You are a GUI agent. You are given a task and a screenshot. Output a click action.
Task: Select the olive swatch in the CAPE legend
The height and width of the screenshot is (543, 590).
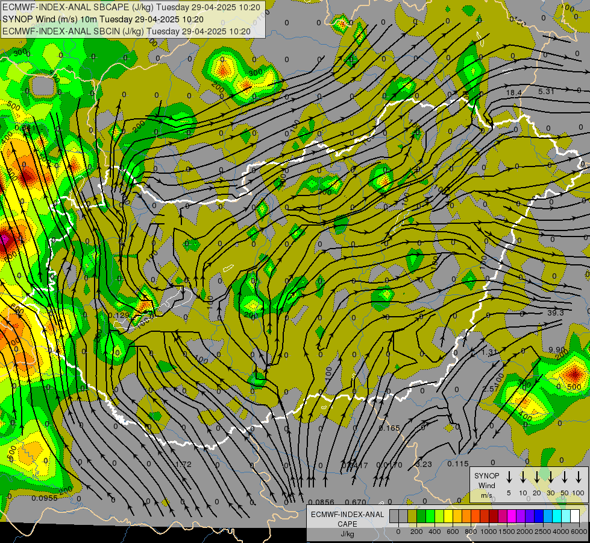412,516
